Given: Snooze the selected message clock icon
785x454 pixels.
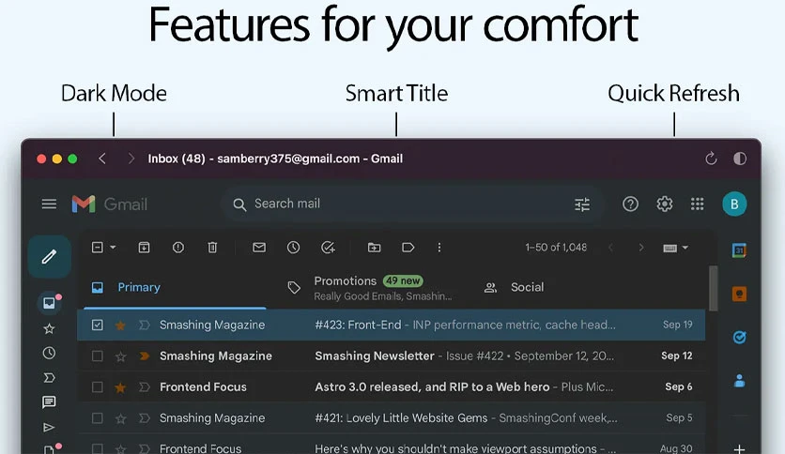Looking at the screenshot, I should (293, 248).
